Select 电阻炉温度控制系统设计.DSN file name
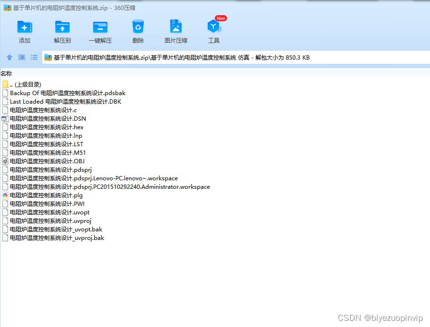This screenshot has height=327, width=430. tap(48, 118)
